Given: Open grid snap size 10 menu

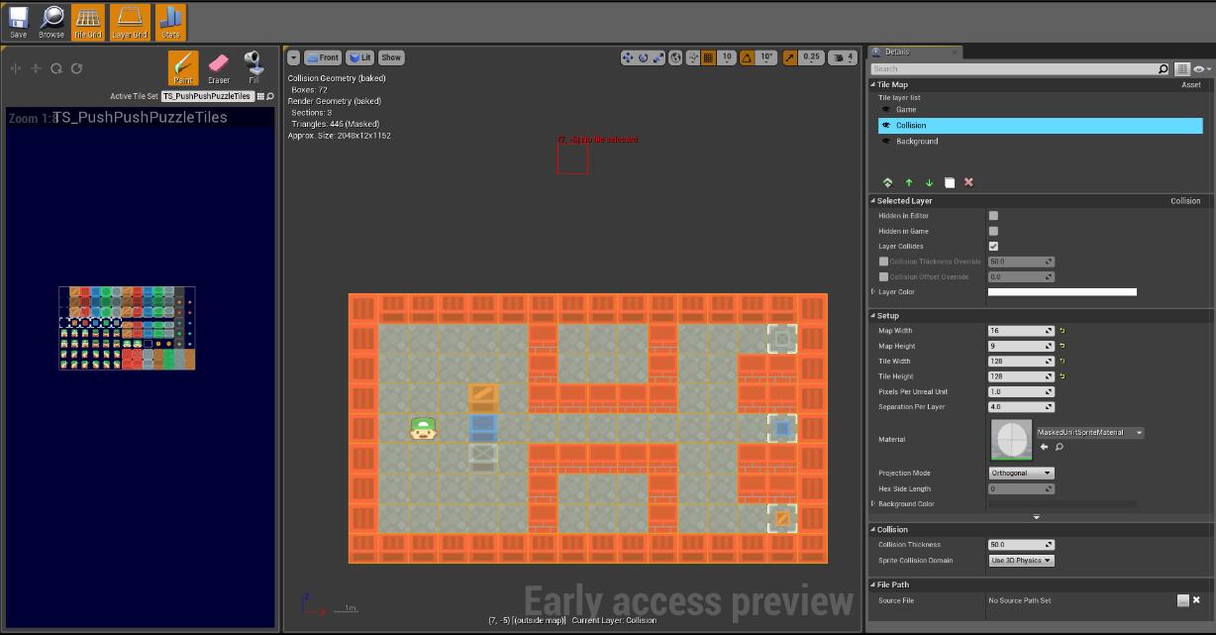Looking at the screenshot, I should tap(727, 57).
